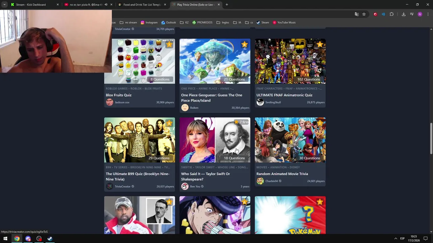
Task: Click the SmilingSkull author avatar
Action: pyautogui.click(x=260, y=102)
